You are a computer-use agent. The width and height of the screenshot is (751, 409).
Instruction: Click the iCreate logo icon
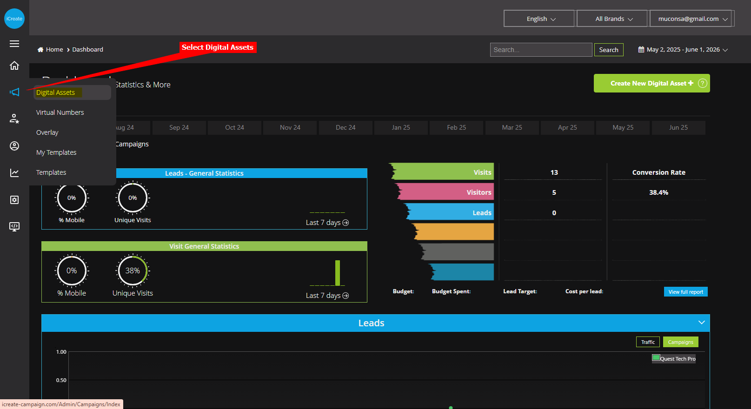pyautogui.click(x=14, y=19)
